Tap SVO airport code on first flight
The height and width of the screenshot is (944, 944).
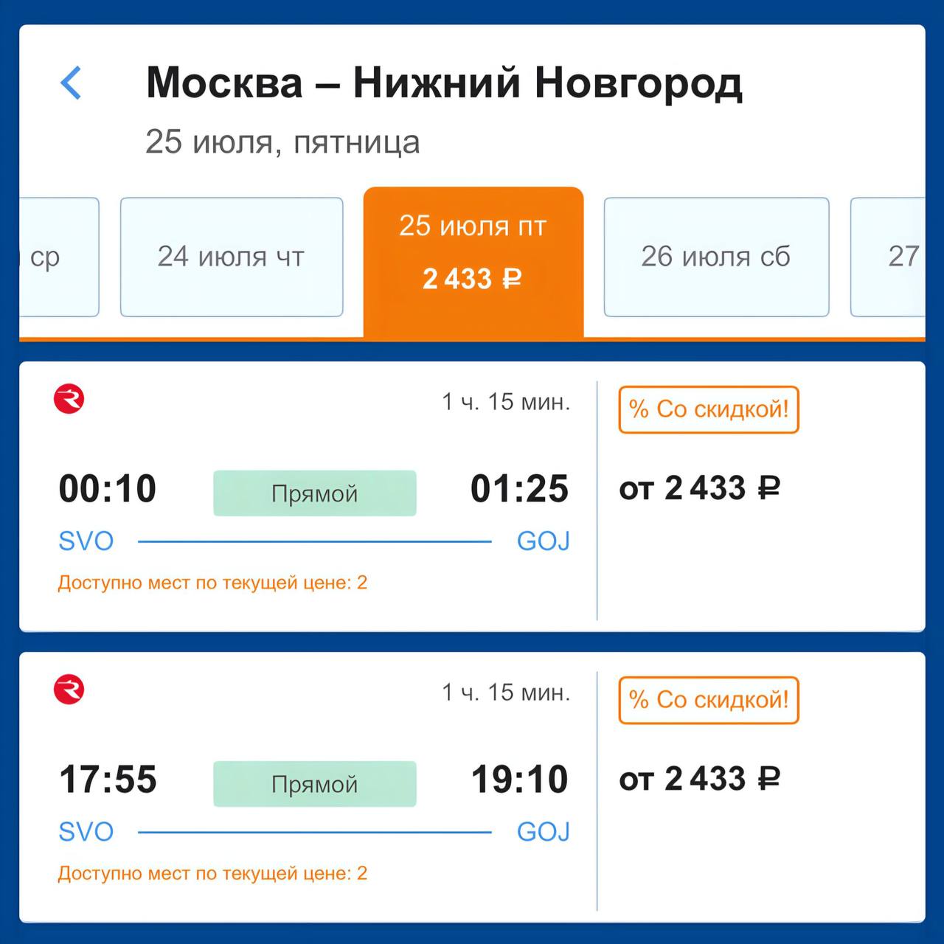(86, 541)
